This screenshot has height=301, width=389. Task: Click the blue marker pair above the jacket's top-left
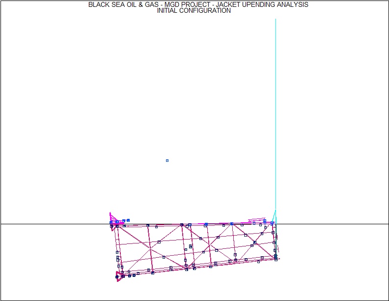[126, 221]
